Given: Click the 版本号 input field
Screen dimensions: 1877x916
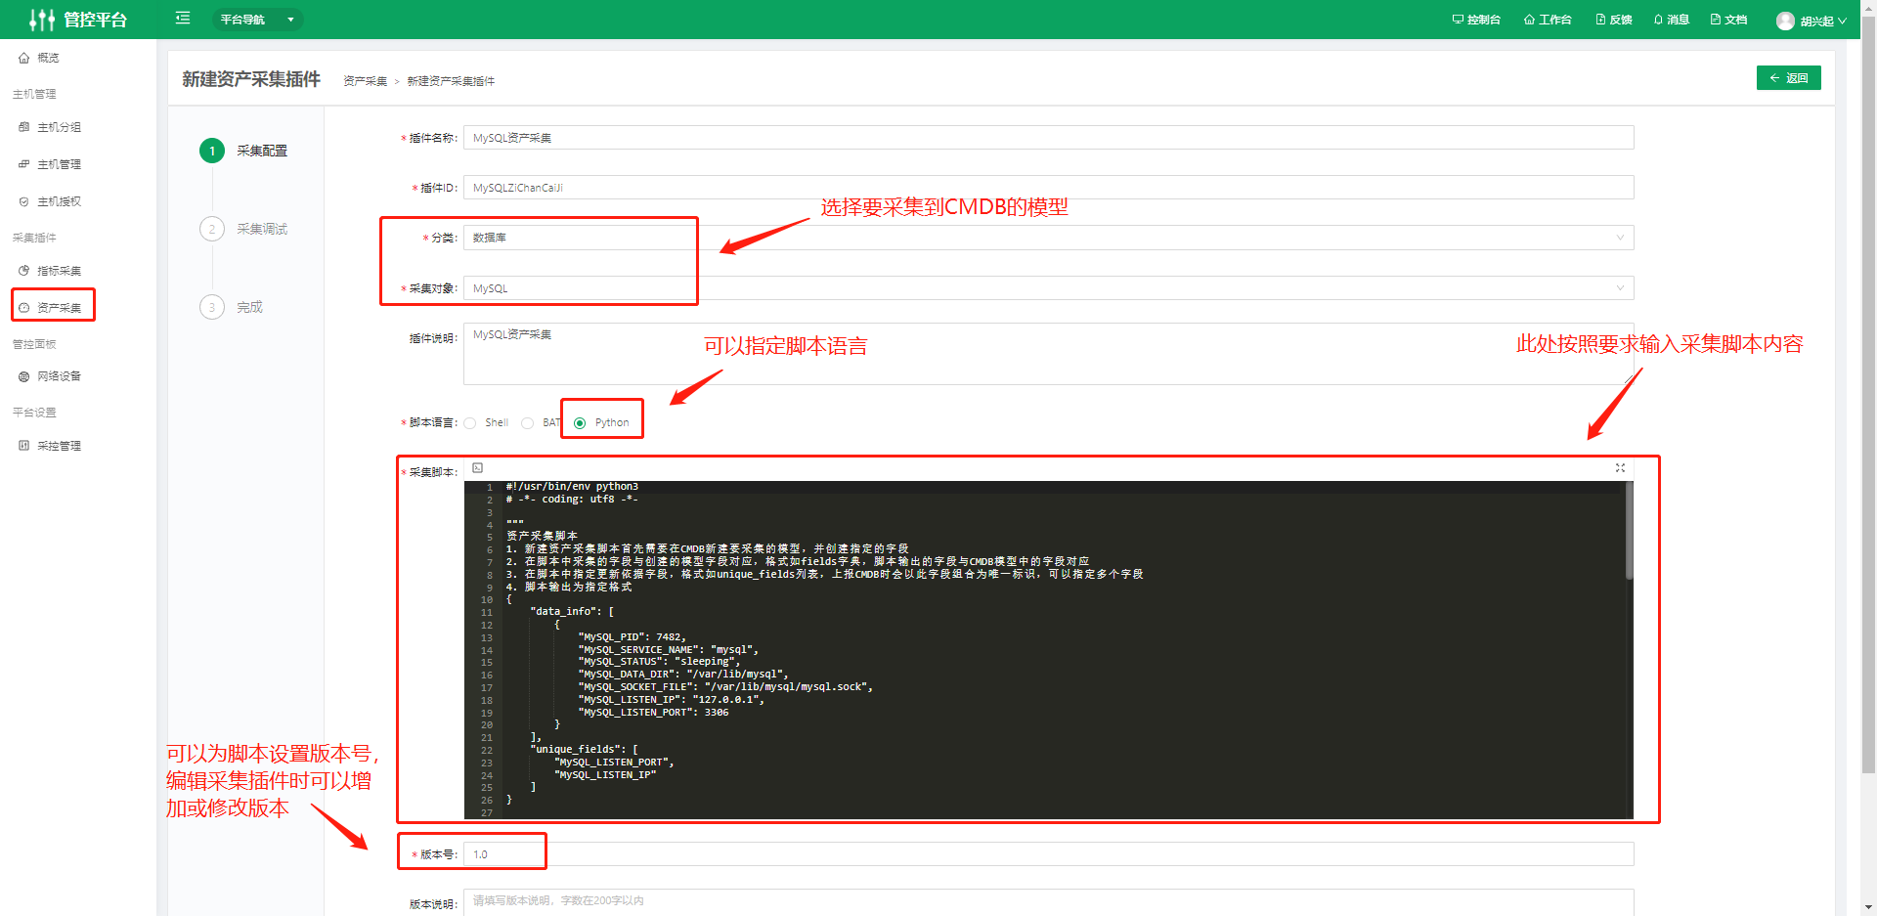Looking at the screenshot, I should tap(1048, 854).
